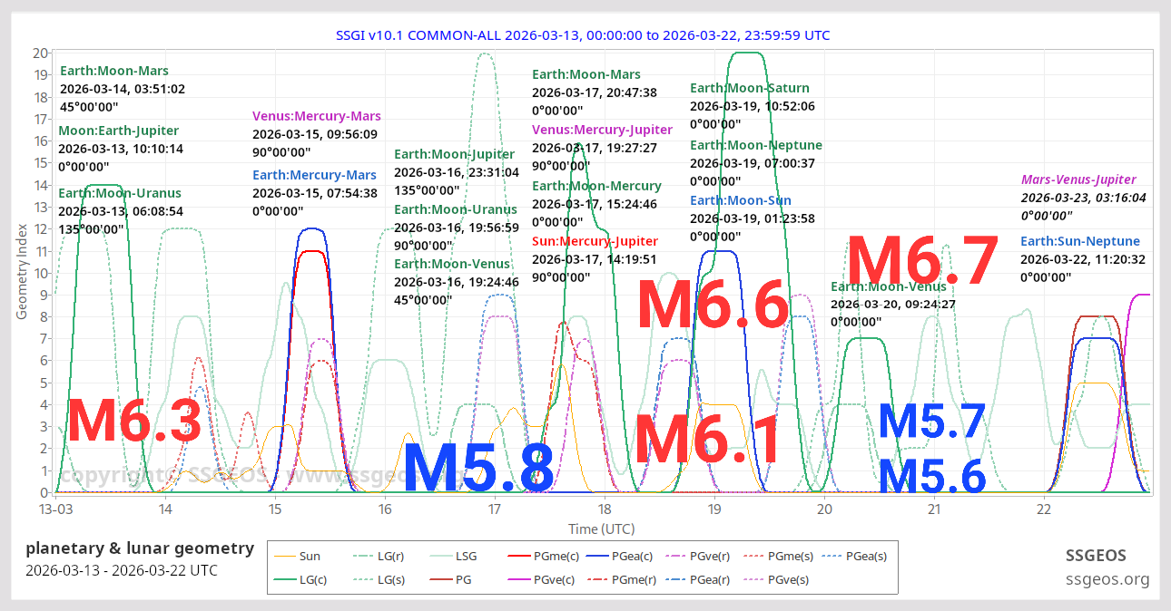Expand the Earth:Moon-Saturn annotation

750,88
